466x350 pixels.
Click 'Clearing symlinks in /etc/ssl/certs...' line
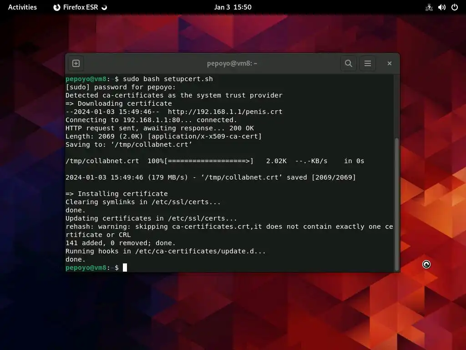click(143, 202)
